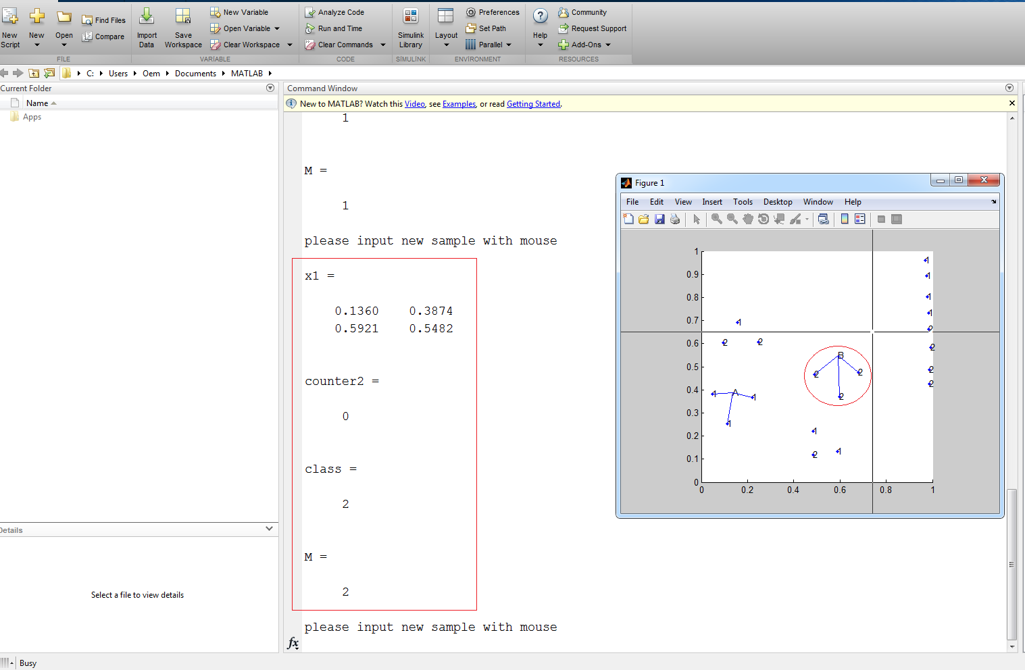This screenshot has width=1025, height=670.
Task: Open the Data Cursor tool
Action: (778, 219)
